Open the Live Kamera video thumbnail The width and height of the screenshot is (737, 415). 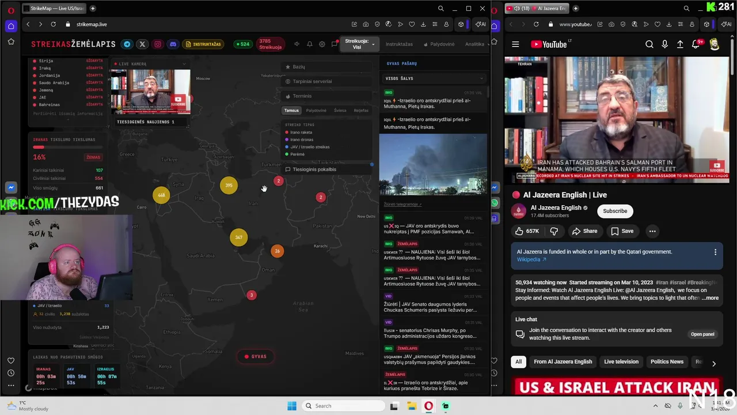pos(150,92)
